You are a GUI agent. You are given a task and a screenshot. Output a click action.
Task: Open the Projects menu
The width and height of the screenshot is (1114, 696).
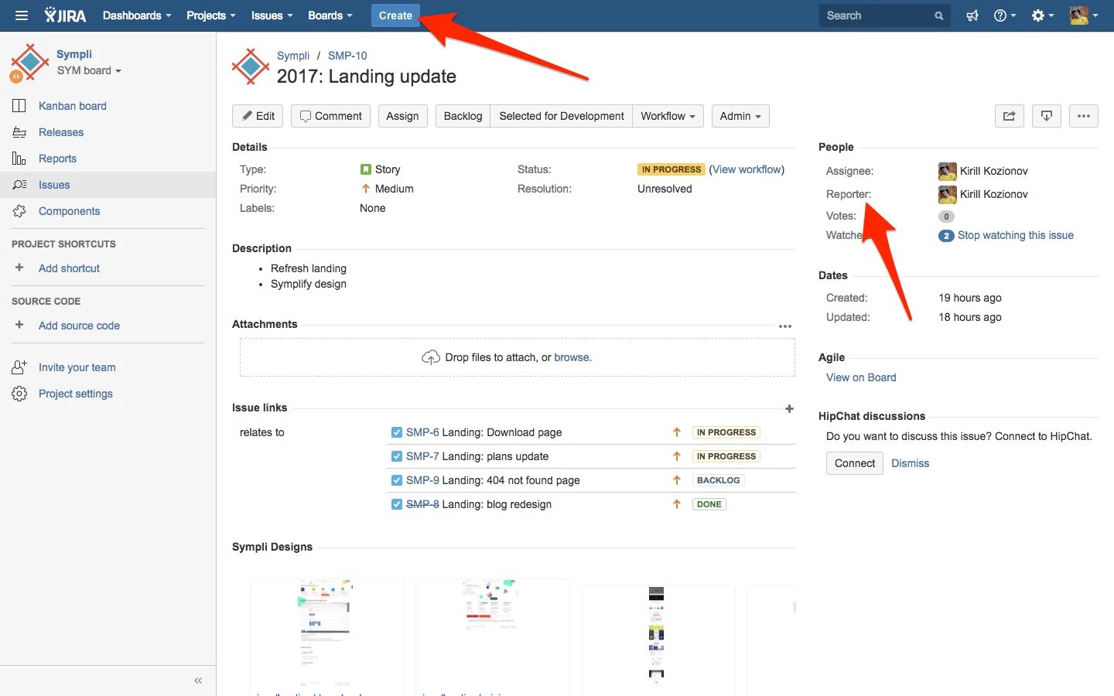click(211, 15)
